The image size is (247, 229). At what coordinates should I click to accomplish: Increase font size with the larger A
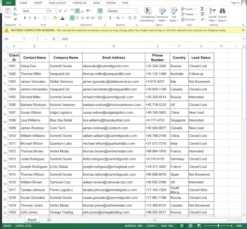[x=60, y=11]
